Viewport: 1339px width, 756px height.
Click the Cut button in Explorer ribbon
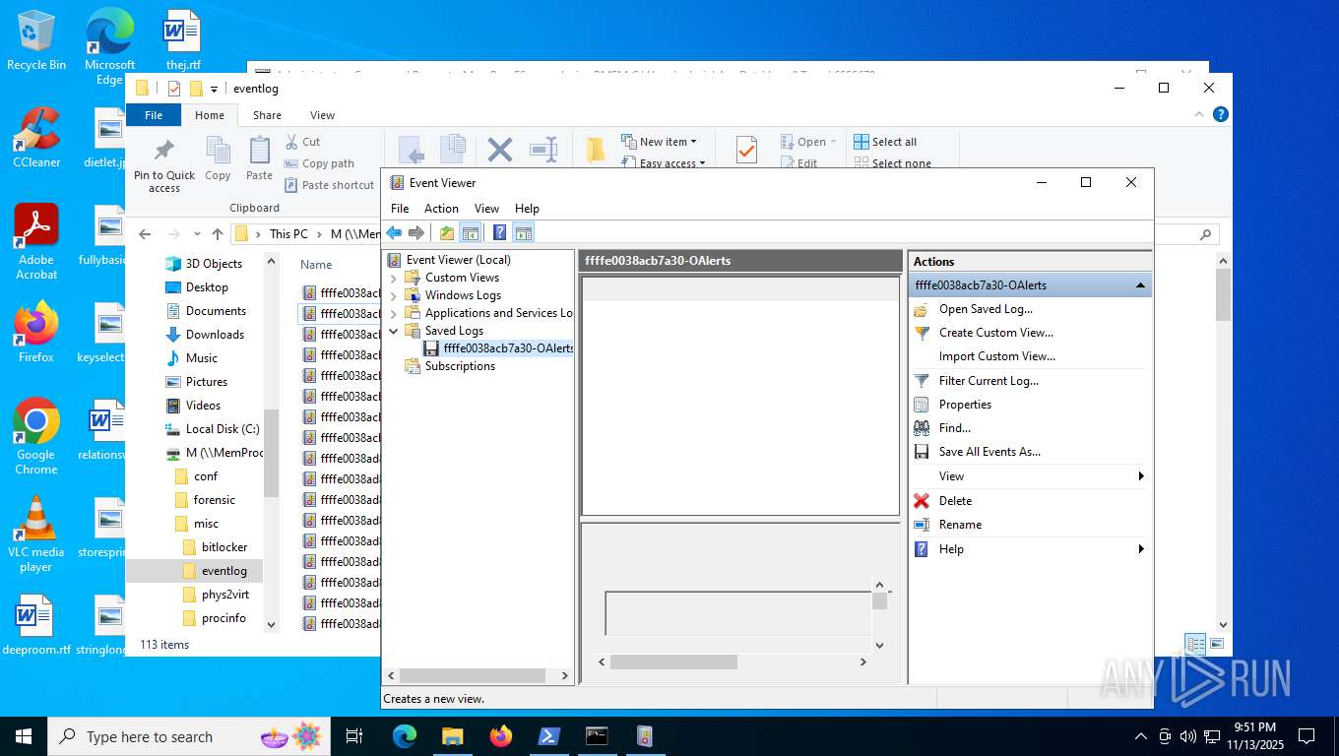tap(302, 142)
